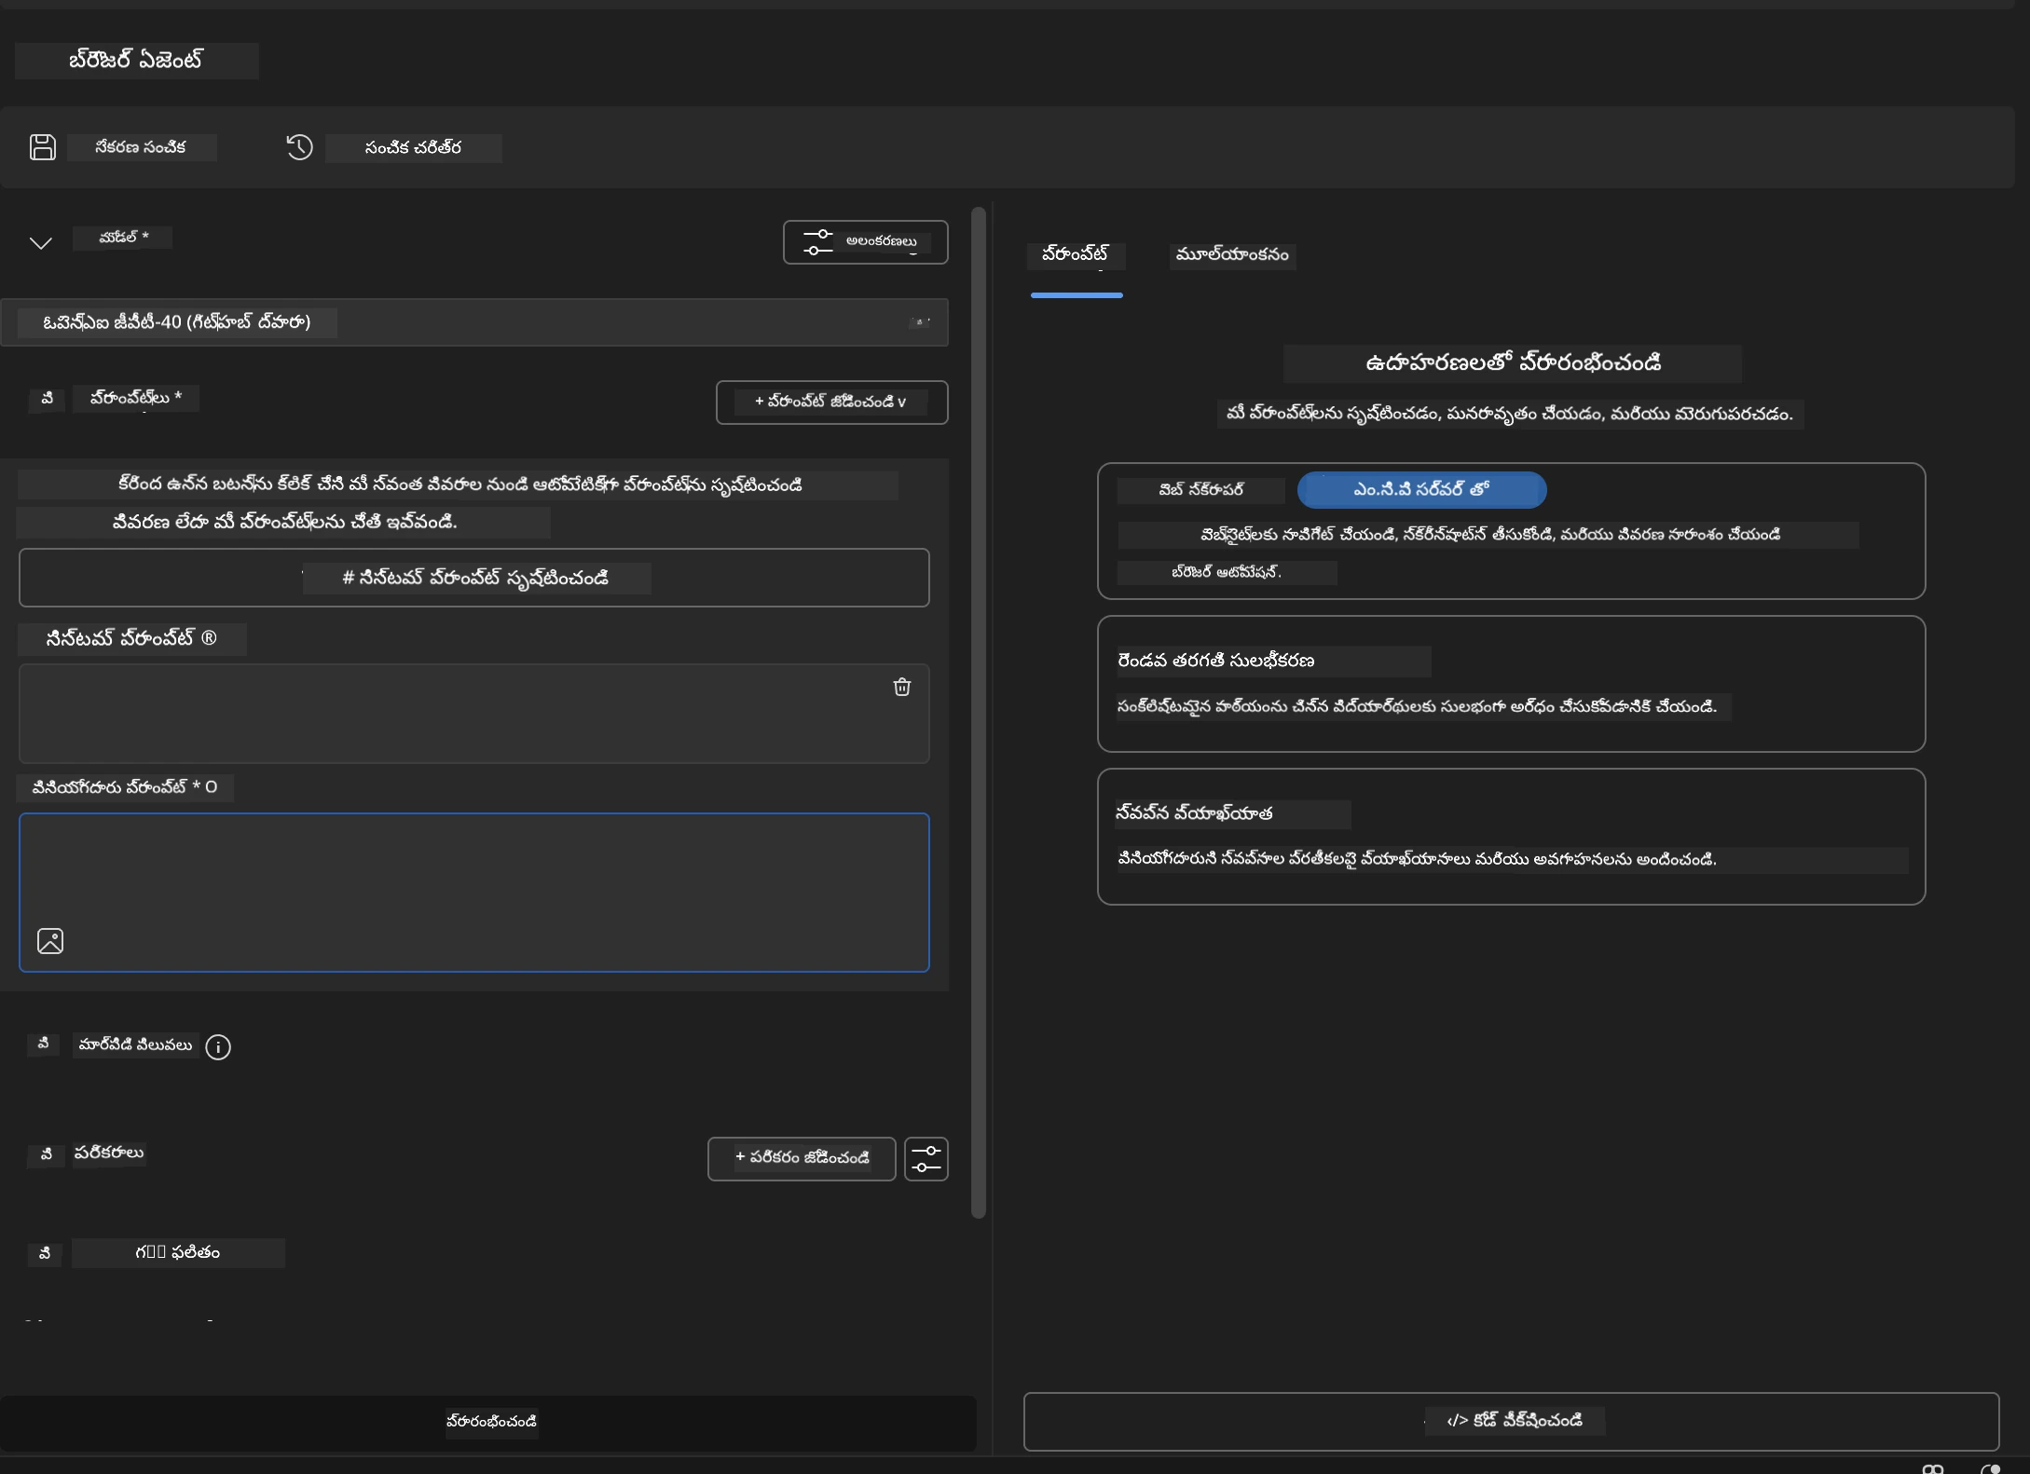
Task: Click # సిస్టమ్ ప్రాంప్ట్ సృష్టించండి button
Action: pos(473,578)
